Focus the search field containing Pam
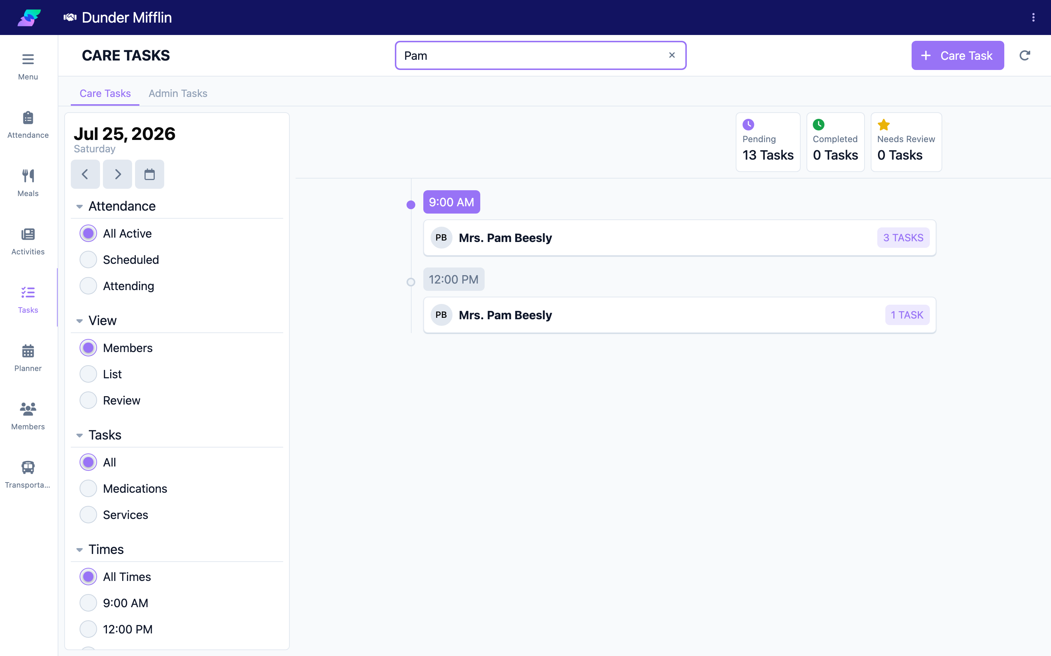This screenshot has height=656, width=1051. pos(541,55)
